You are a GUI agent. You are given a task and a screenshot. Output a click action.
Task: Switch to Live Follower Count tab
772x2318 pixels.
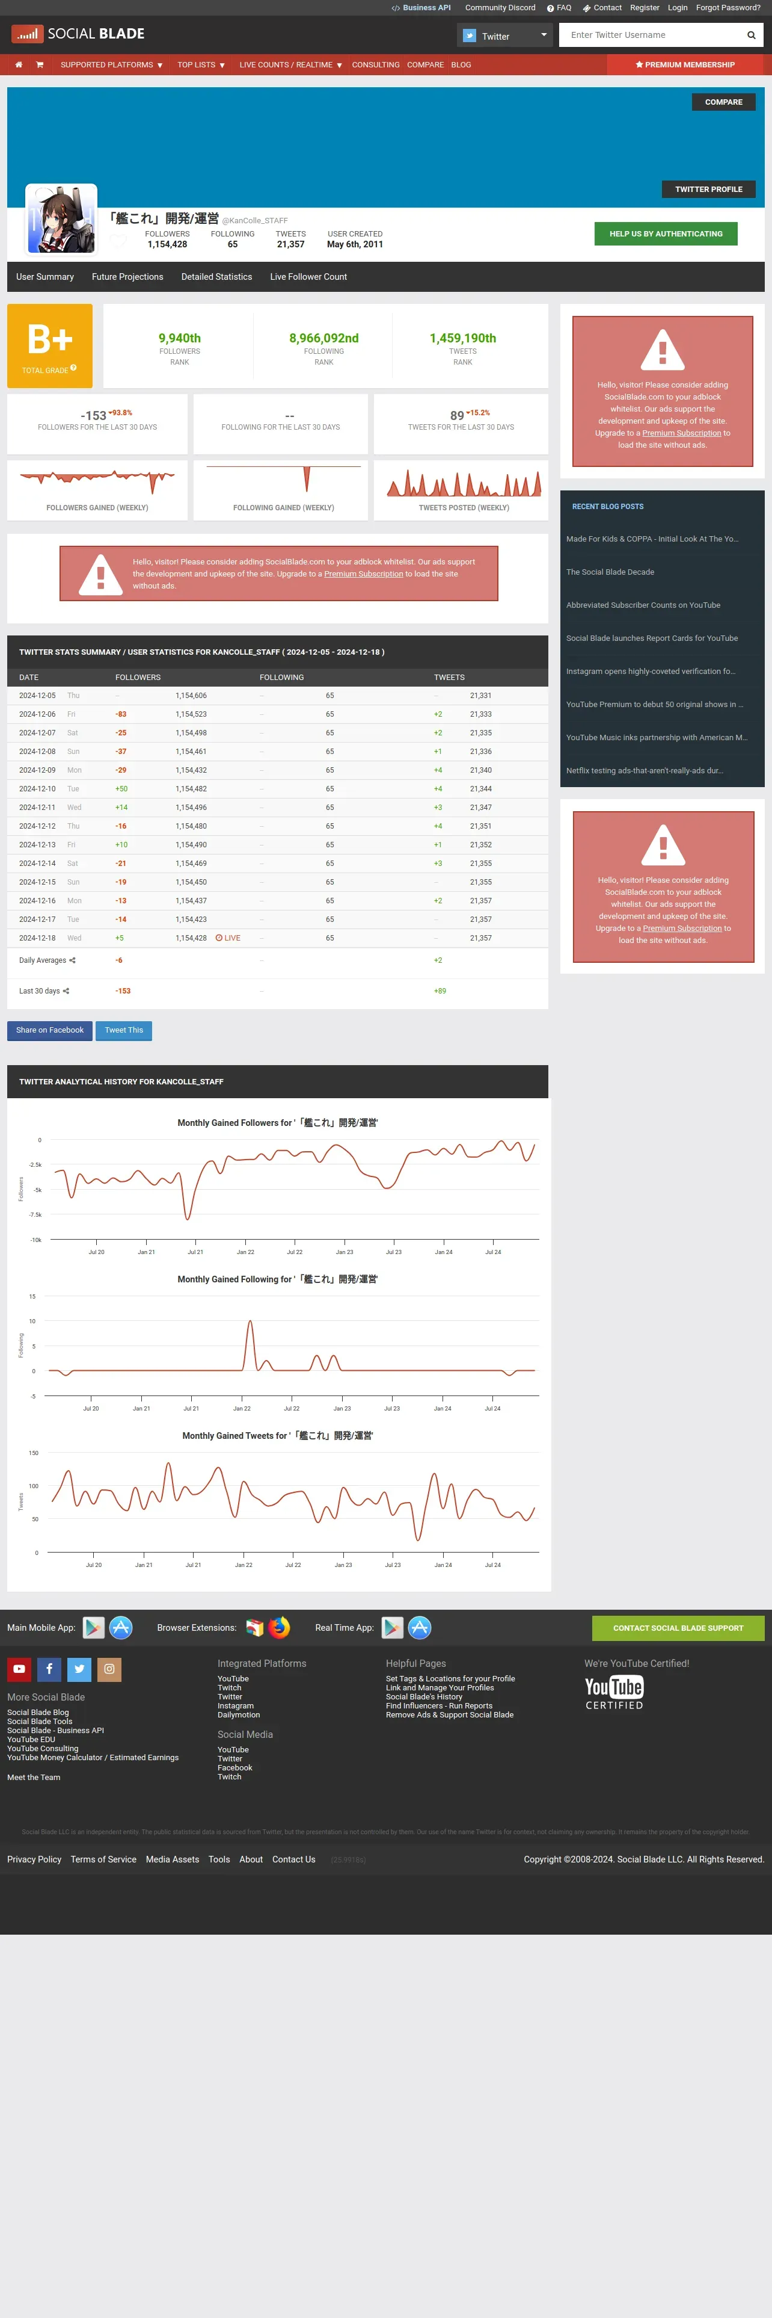[308, 277]
